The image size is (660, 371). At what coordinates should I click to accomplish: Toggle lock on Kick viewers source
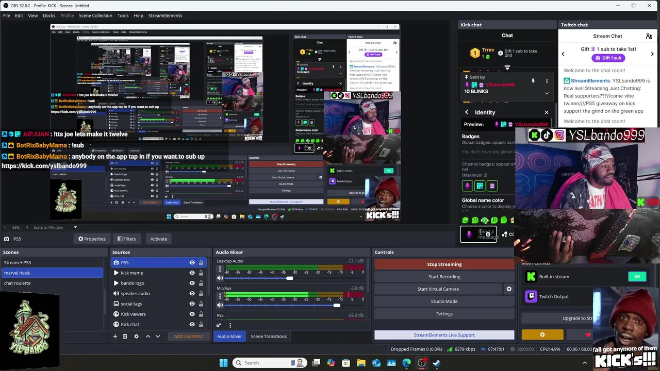(x=201, y=314)
